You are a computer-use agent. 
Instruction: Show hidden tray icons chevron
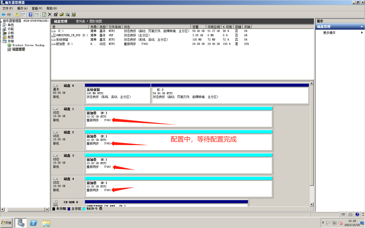pos(323,223)
